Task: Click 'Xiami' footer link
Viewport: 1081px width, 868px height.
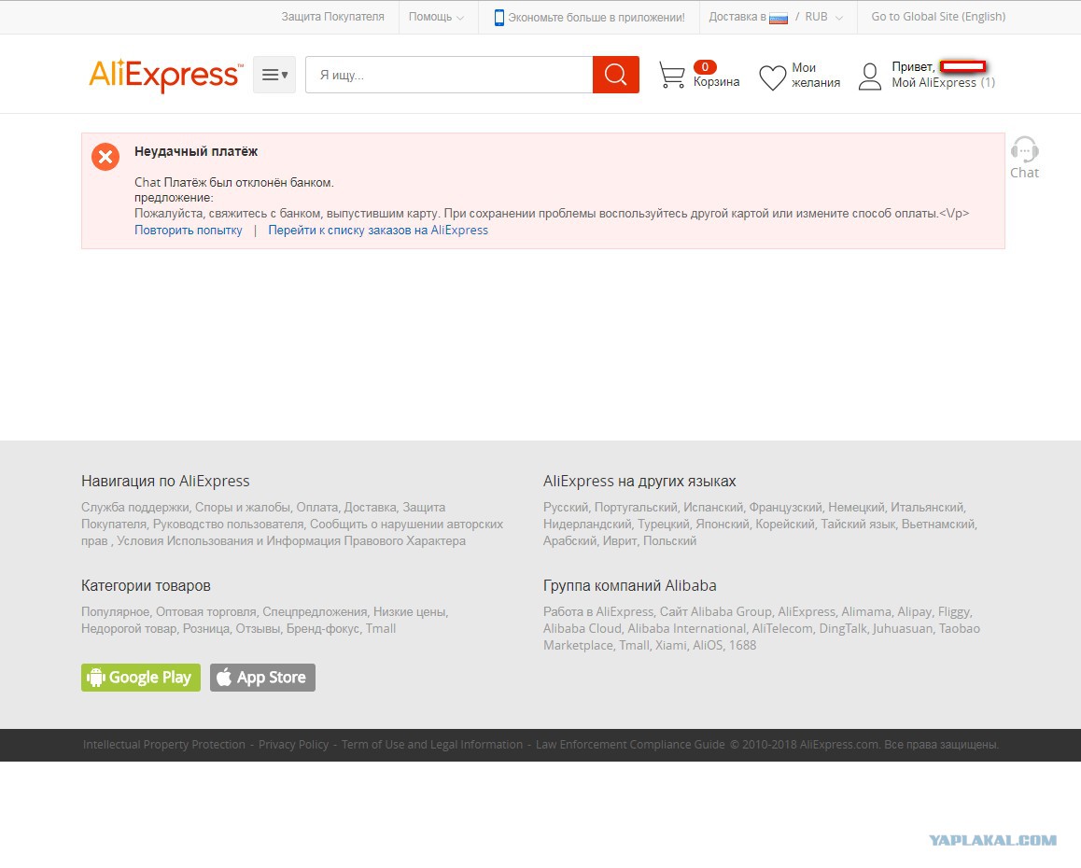Action: pos(671,645)
